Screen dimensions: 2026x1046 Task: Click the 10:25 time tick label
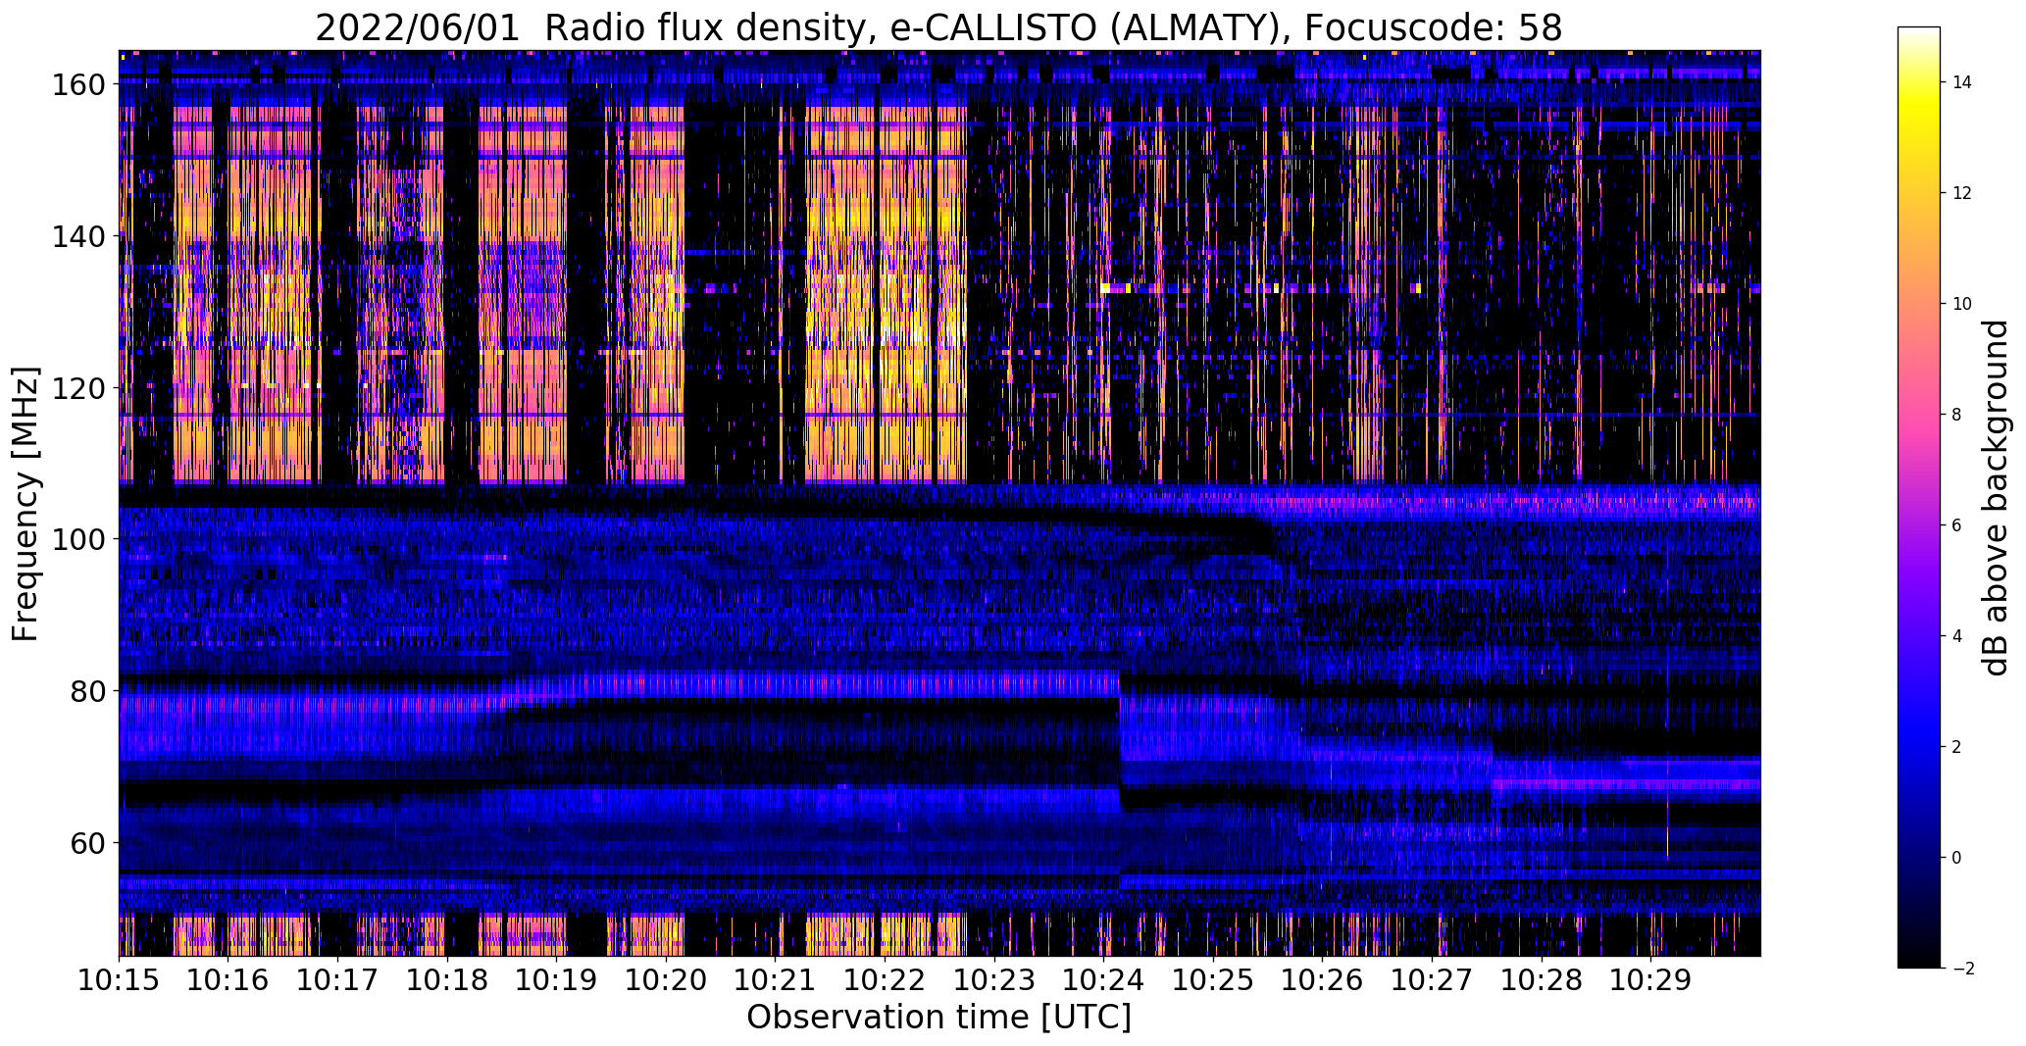click(1213, 980)
